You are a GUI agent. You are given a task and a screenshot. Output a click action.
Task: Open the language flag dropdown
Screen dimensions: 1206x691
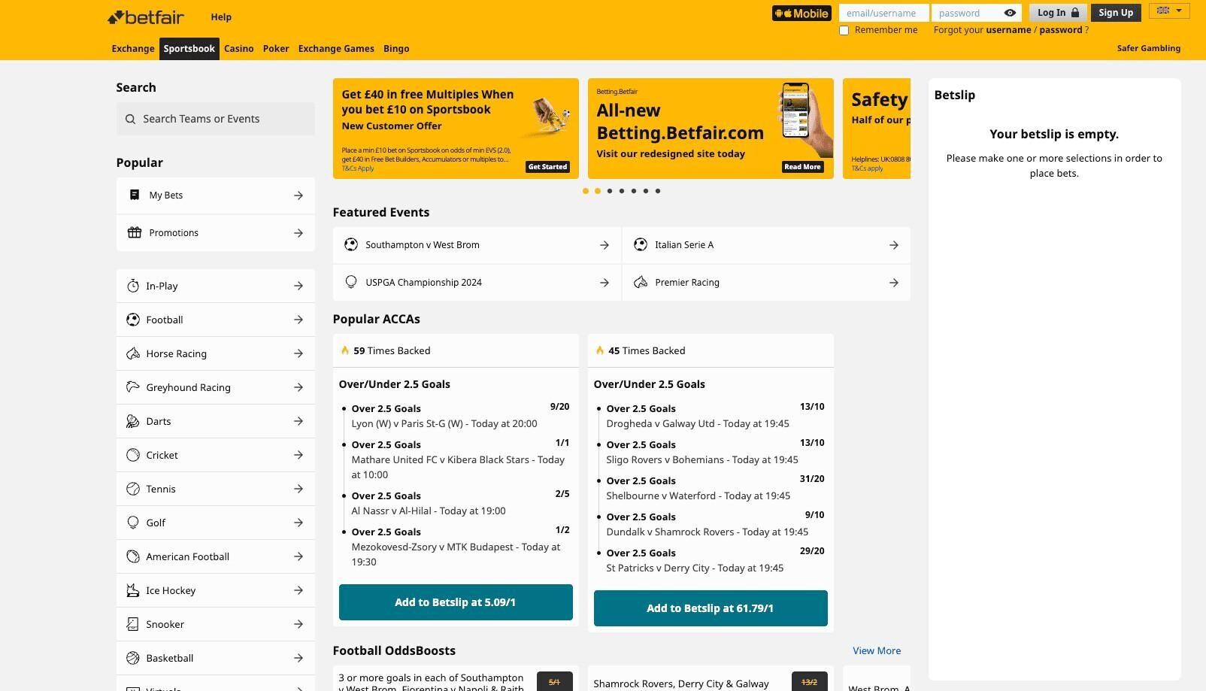click(1168, 11)
